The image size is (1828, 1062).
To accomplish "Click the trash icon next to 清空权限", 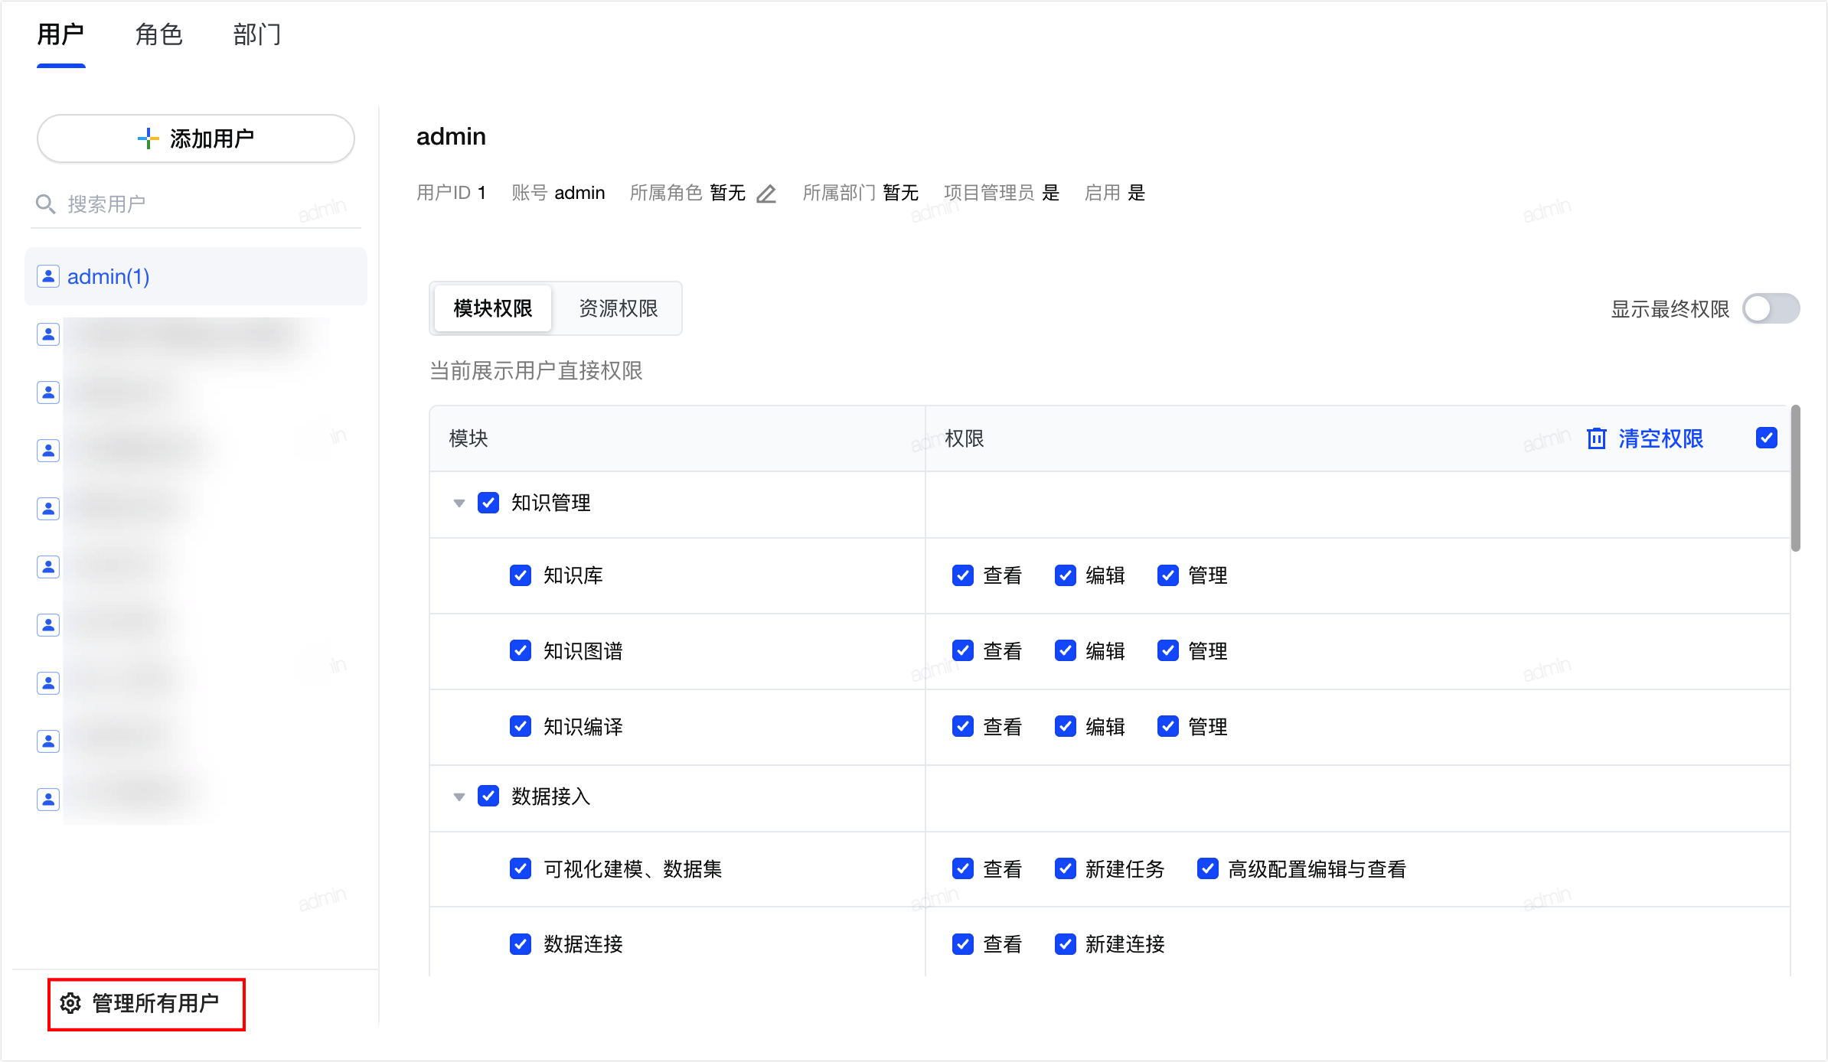I will 1596,438.
